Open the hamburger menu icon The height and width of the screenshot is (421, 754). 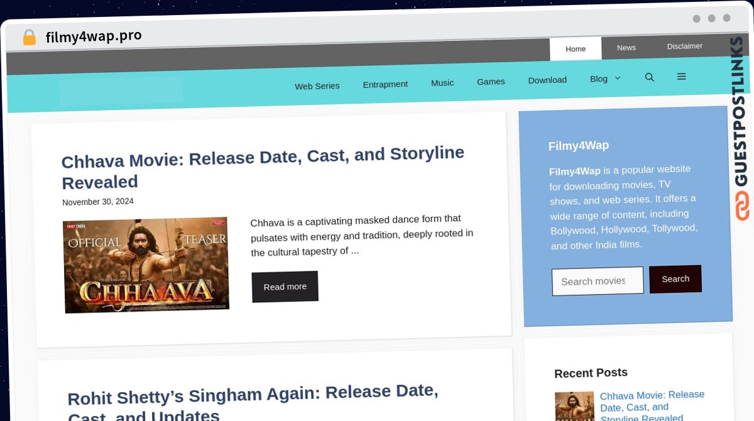pyautogui.click(x=681, y=77)
